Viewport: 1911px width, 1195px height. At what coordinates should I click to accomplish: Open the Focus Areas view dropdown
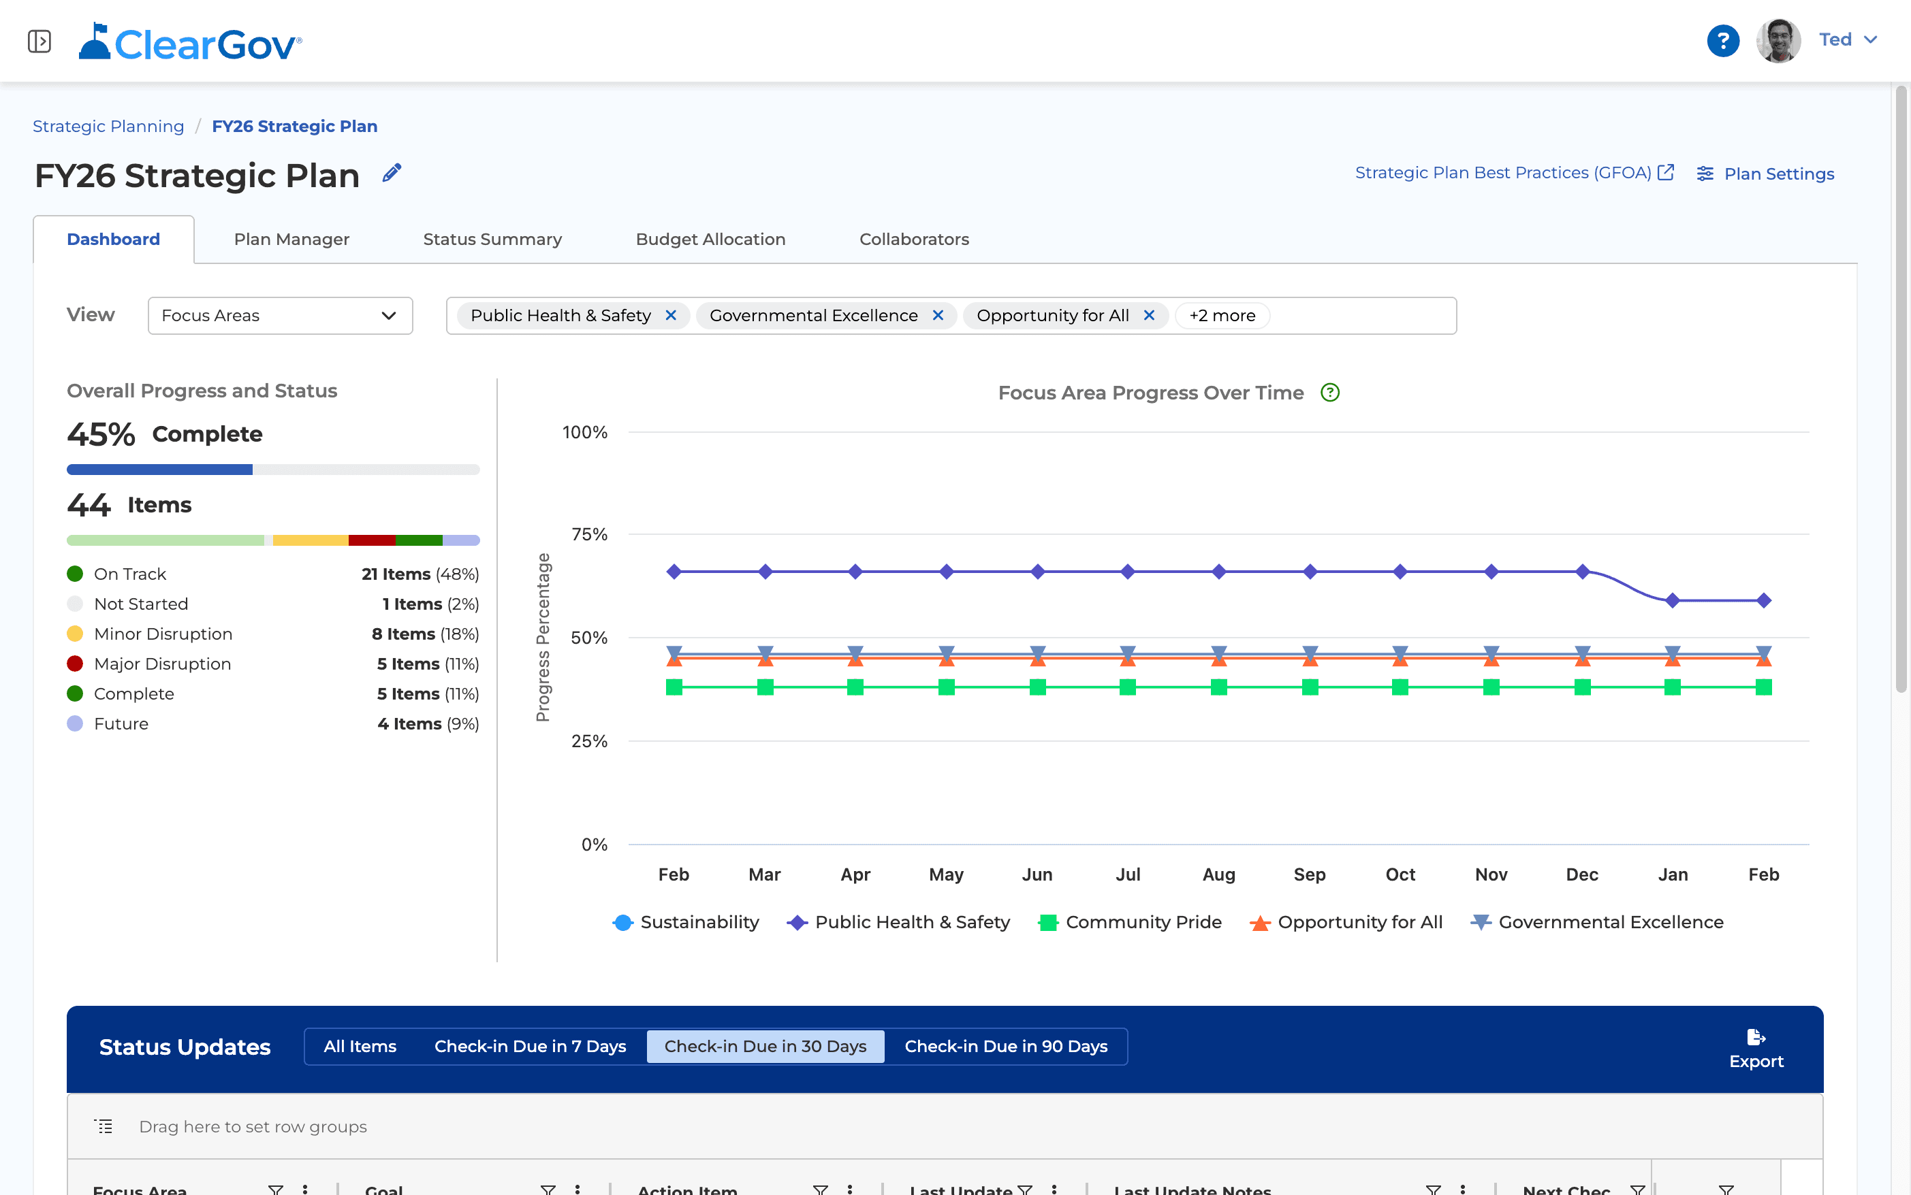point(280,315)
